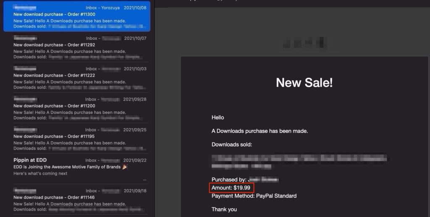
Task: Select the Order #11200 email
Action: [x=77, y=108]
